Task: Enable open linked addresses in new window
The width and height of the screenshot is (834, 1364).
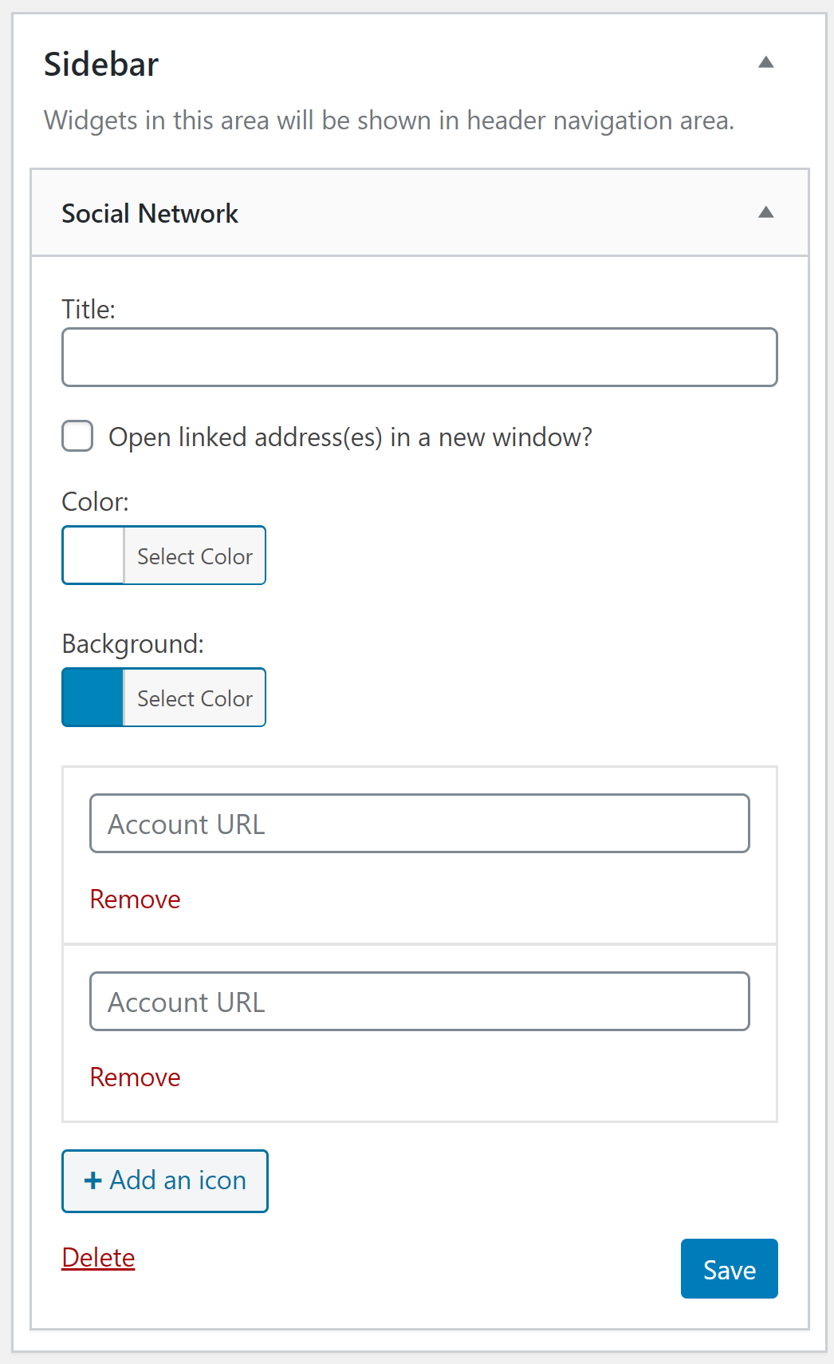Action: 77,437
